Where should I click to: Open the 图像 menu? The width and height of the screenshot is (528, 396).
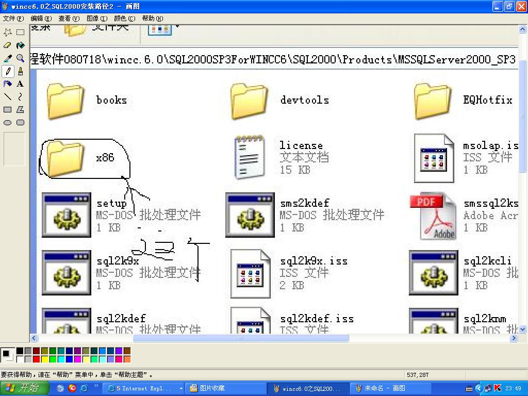[97, 19]
